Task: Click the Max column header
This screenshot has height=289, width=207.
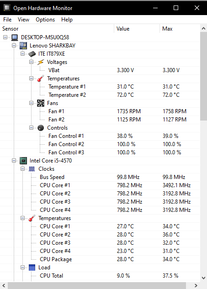Action: pos(180,29)
